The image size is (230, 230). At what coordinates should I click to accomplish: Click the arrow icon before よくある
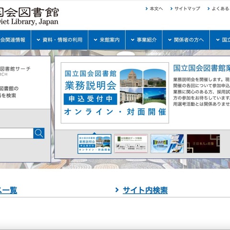[x=208, y=9]
